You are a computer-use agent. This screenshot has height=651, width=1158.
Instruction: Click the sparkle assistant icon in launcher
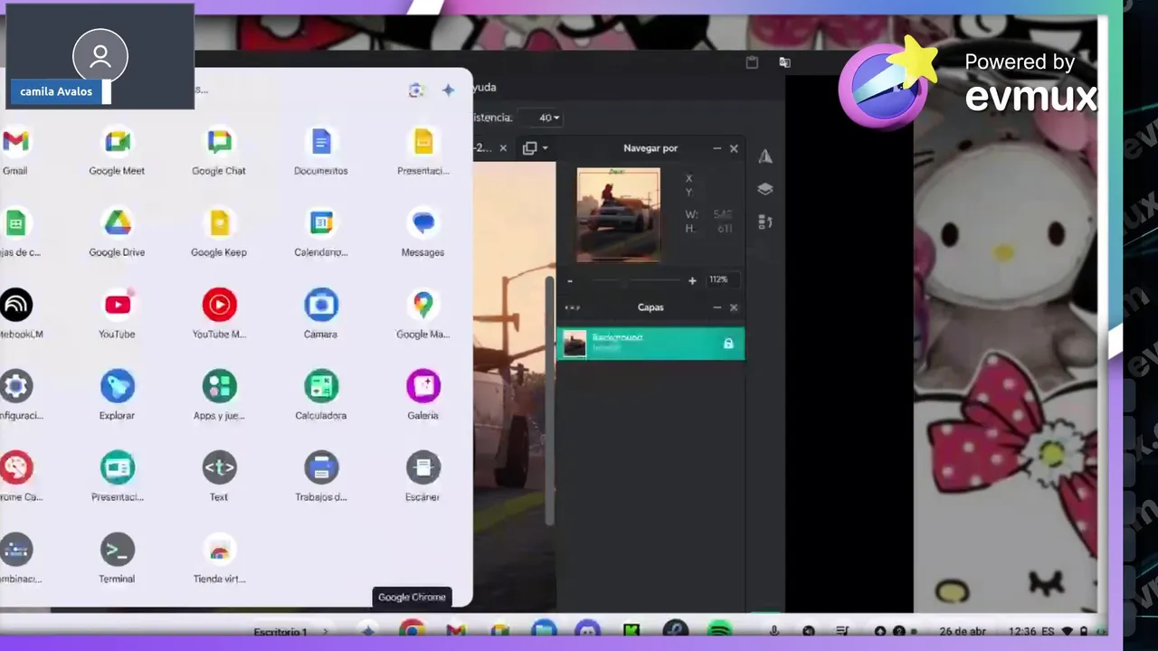tap(448, 90)
